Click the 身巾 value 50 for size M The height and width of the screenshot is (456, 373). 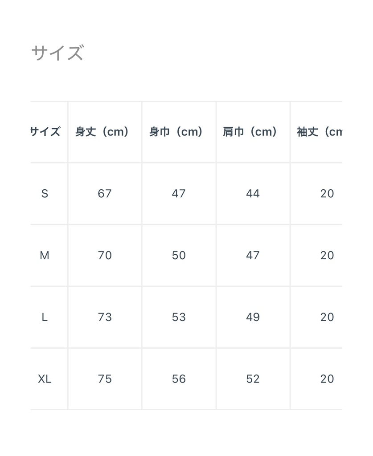(179, 256)
